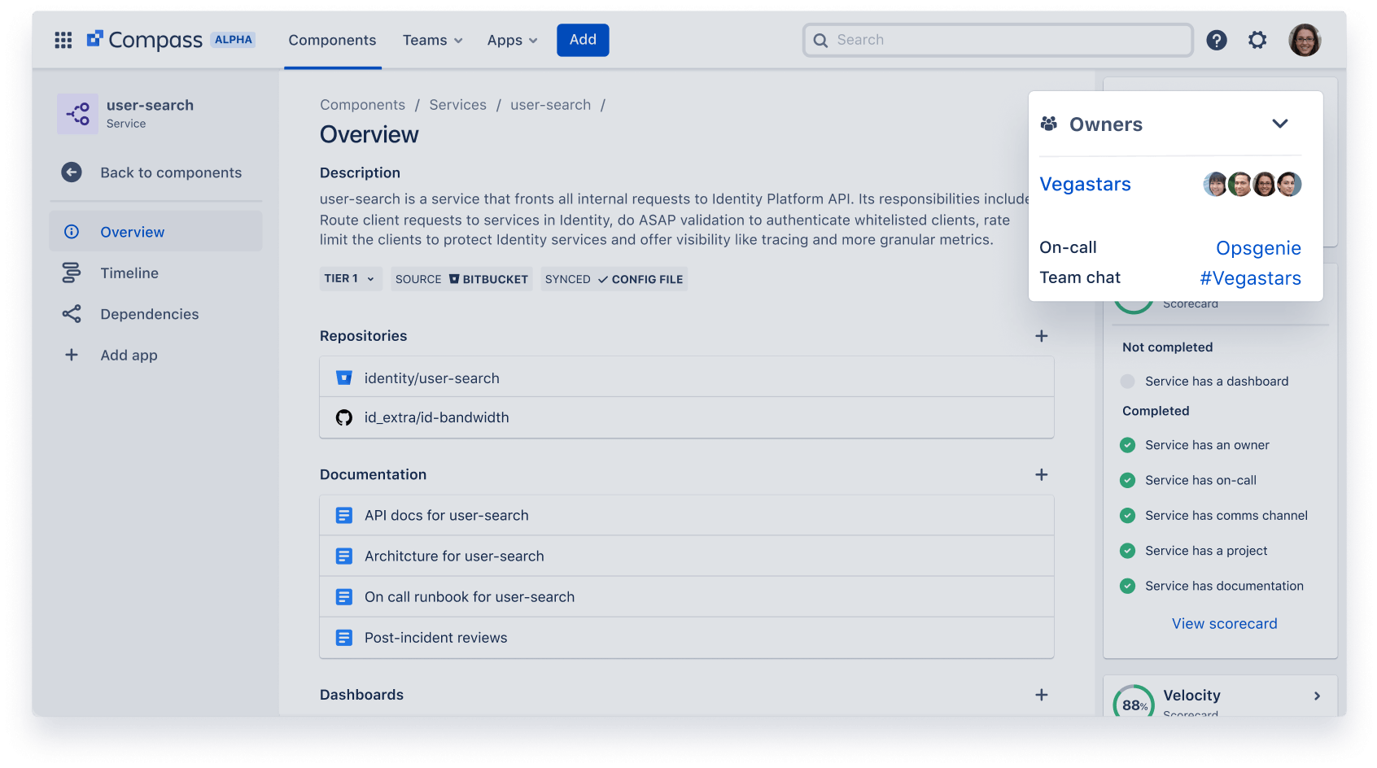
Task: Click the Back to components arrow icon
Action: 72,172
